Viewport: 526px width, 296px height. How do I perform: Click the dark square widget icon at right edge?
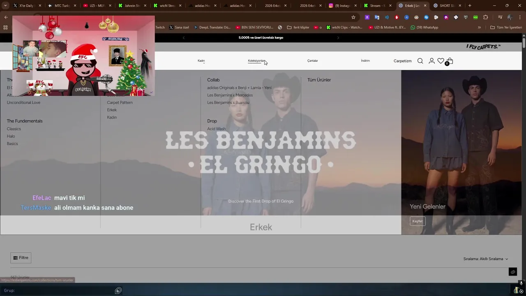[513, 272]
